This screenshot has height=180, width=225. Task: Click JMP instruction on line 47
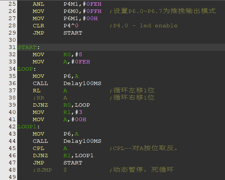(x=39, y=163)
